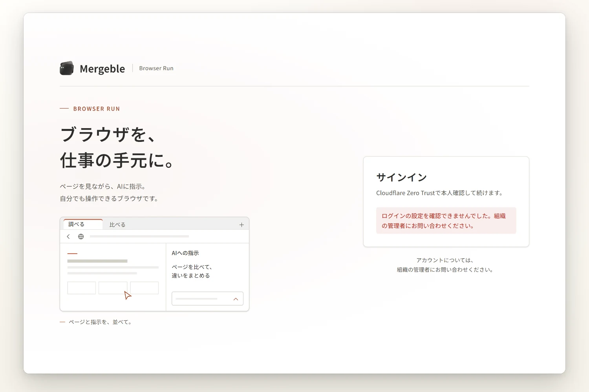Click the up chevron in instruction input
This screenshot has height=392, width=589.
pos(236,299)
